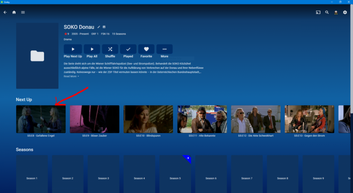Open Season 9 card
Screen dimensions: 353x193
point(318,174)
